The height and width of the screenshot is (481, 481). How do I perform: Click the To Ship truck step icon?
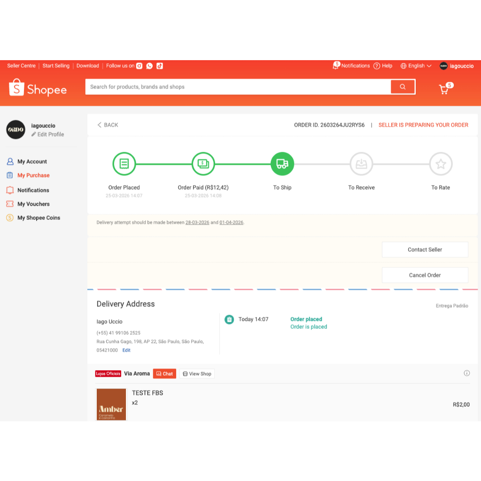click(282, 164)
